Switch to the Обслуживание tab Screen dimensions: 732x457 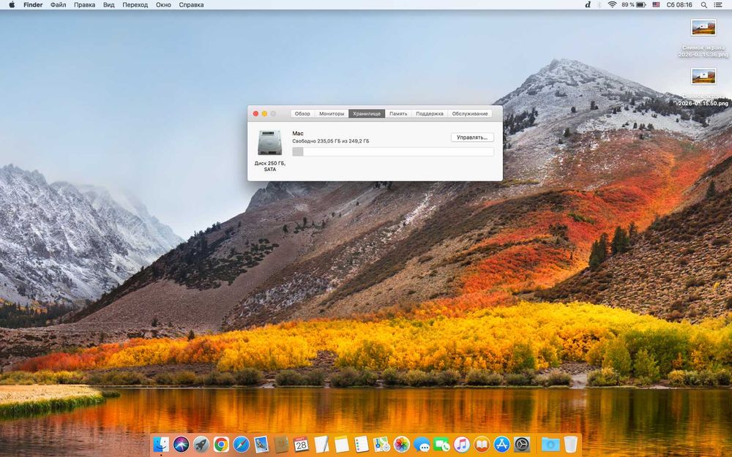(x=470, y=114)
